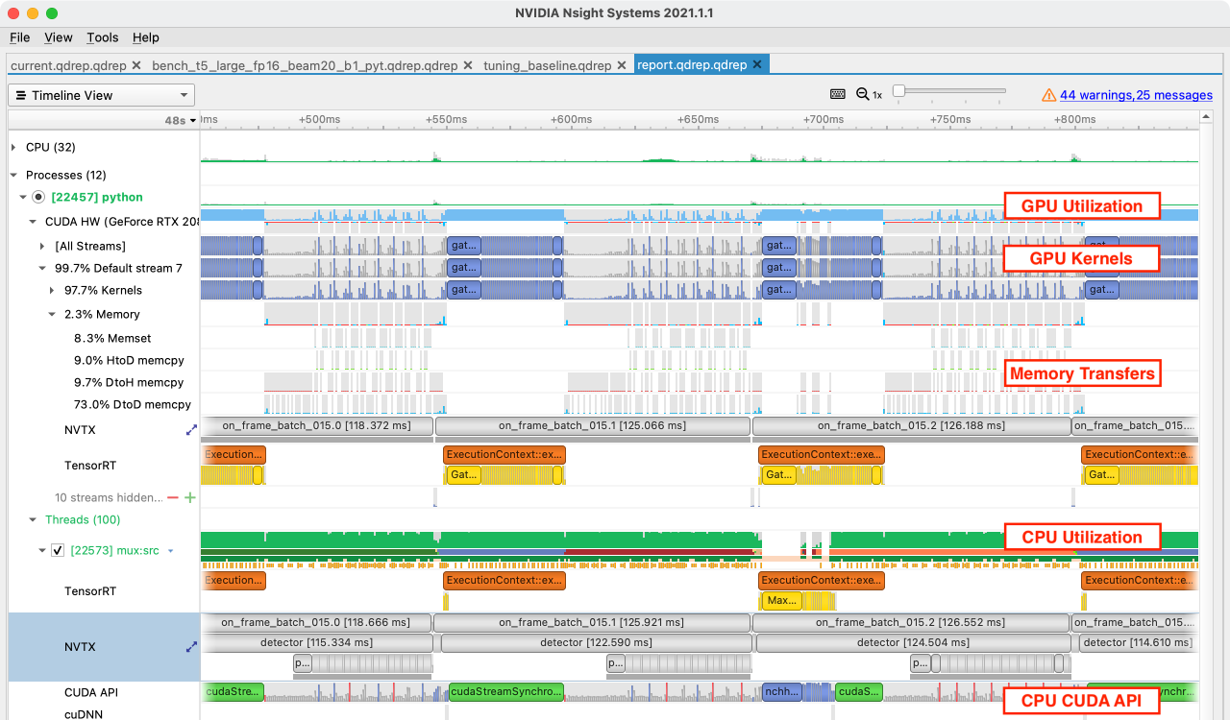Select the cuDNN row label
Viewport: 1230px width, 720px height.
(x=84, y=714)
